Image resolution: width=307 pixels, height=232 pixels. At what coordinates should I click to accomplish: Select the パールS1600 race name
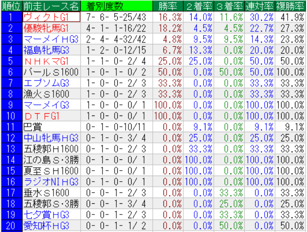coord(51,72)
